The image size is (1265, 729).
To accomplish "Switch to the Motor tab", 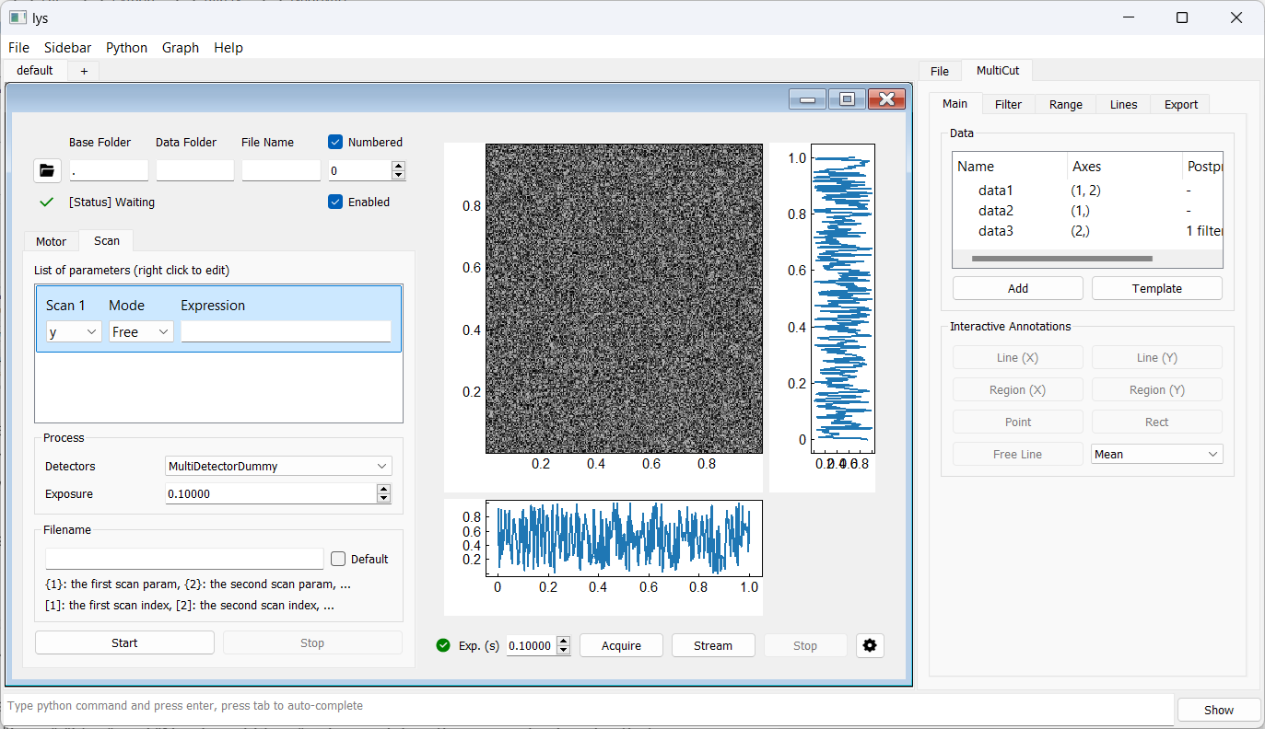I will tap(51, 241).
